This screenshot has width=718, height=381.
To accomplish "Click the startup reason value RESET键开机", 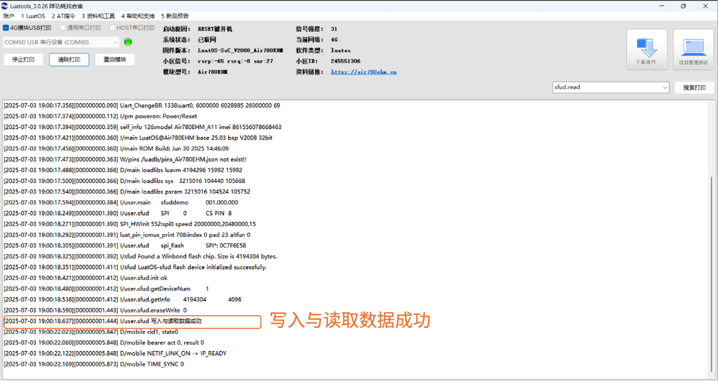I will coord(215,29).
